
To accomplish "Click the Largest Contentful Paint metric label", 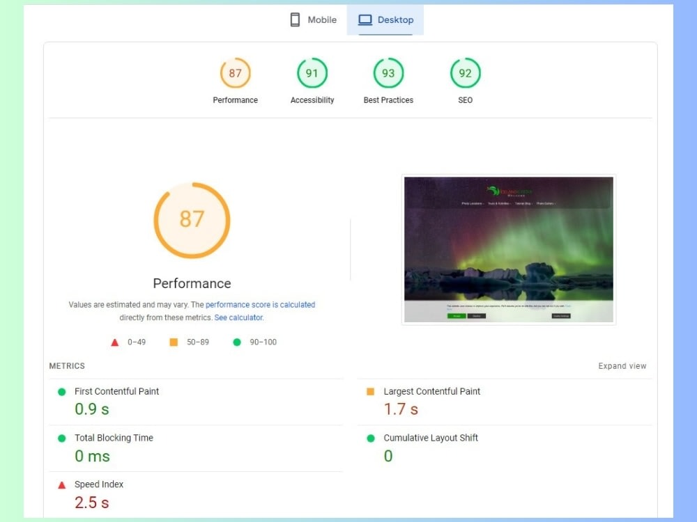I will [431, 391].
